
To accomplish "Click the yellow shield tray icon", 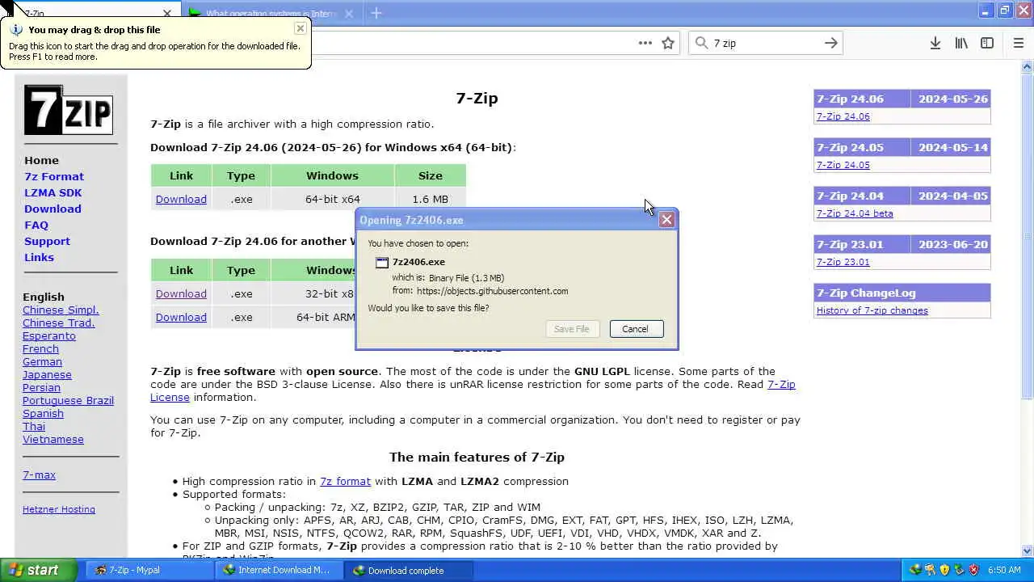I will click(944, 570).
